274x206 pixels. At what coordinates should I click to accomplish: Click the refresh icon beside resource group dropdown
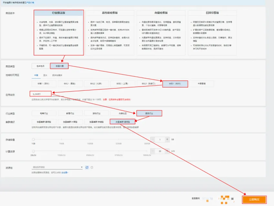(x=87, y=167)
